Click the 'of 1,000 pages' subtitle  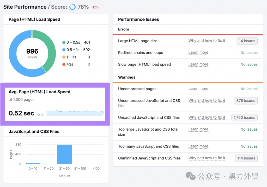21,100
